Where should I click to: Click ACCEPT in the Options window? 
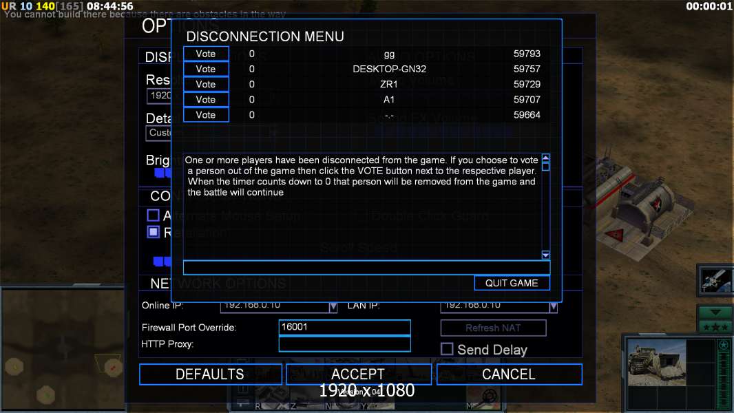click(359, 374)
